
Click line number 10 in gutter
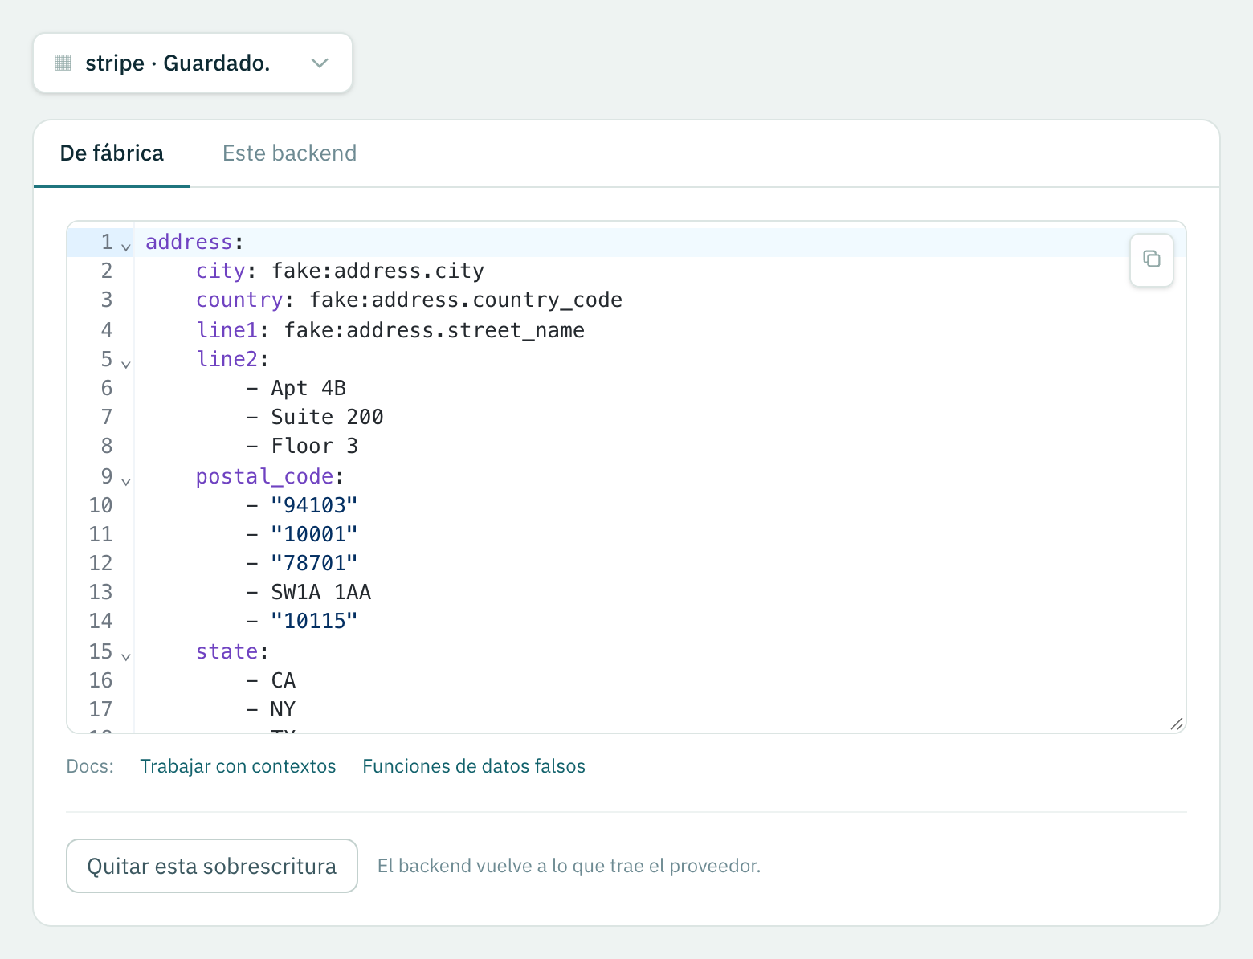click(101, 505)
